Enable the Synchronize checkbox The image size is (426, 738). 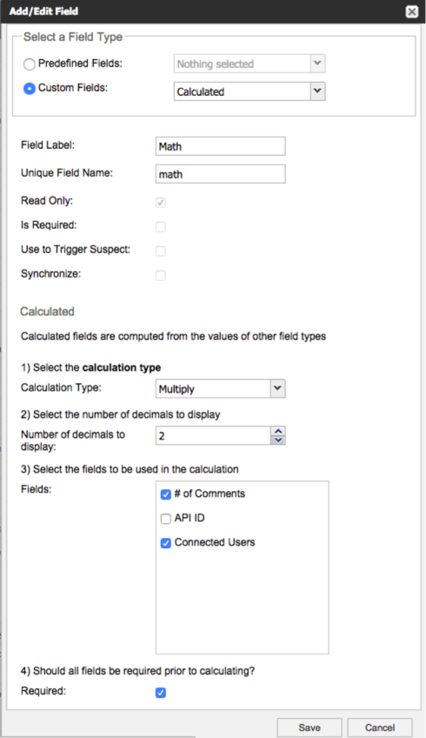161,275
